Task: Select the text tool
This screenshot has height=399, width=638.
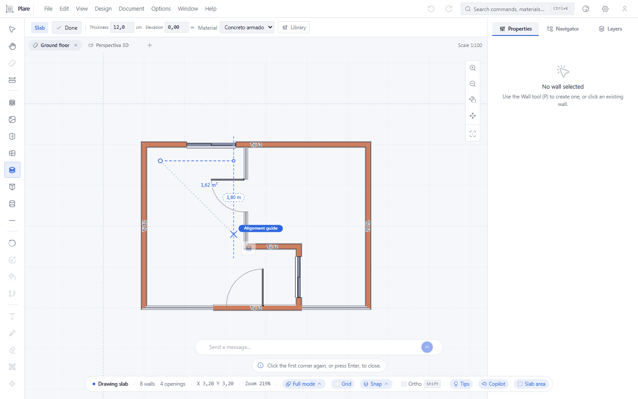Action: (x=12, y=317)
